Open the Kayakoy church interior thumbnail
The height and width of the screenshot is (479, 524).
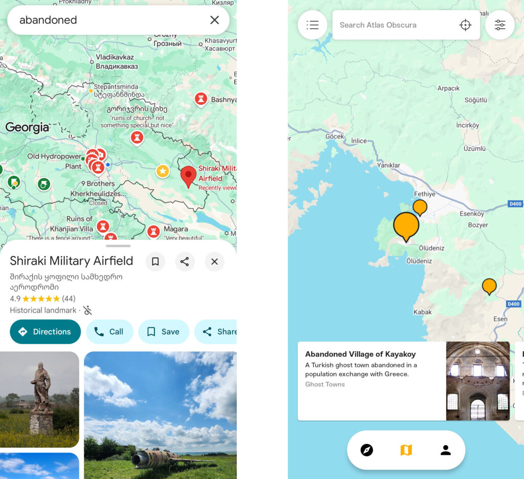point(478,381)
